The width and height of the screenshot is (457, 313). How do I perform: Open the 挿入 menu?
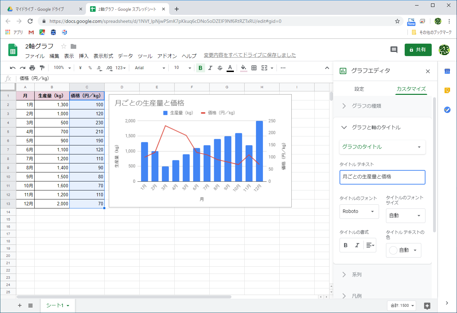click(84, 56)
